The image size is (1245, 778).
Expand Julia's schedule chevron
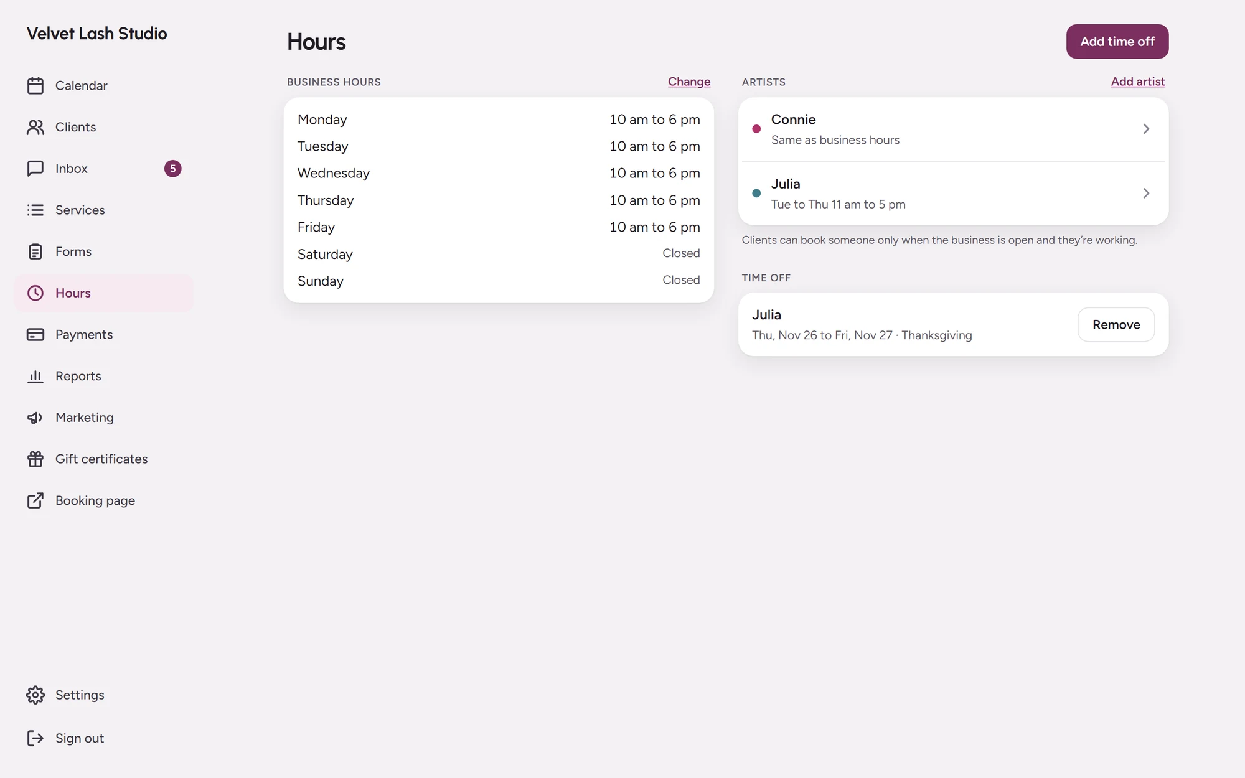(x=1145, y=193)
